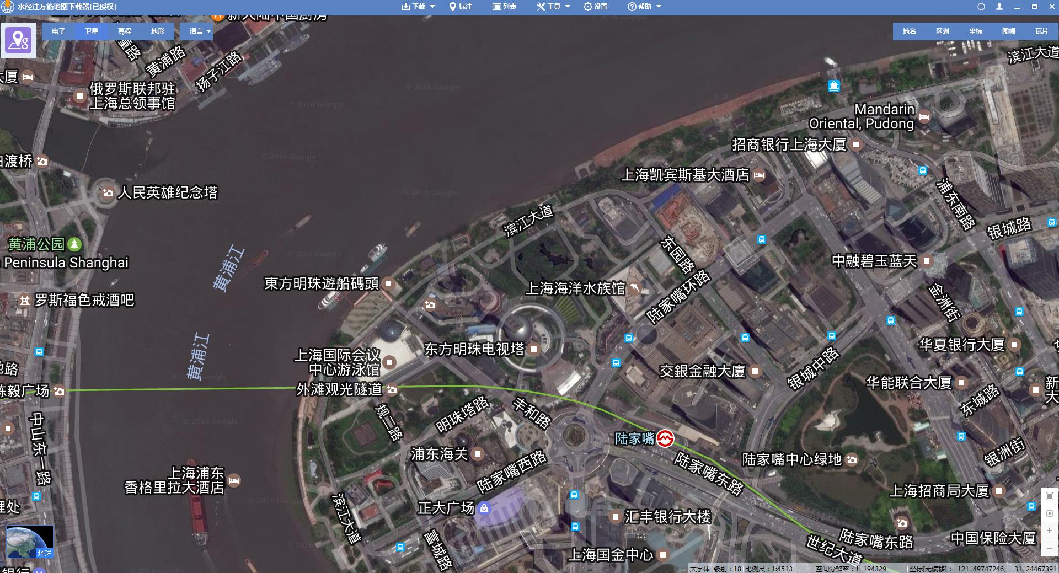
Task: Open 设置 settings
Action: 596,7
